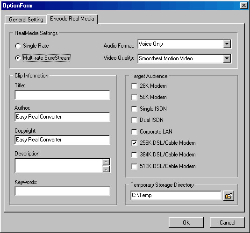The height and width of the screenshot is (233, 250).
Task: Check 512K DSL/Cable Modem
Action: click(x=134, y=166)
